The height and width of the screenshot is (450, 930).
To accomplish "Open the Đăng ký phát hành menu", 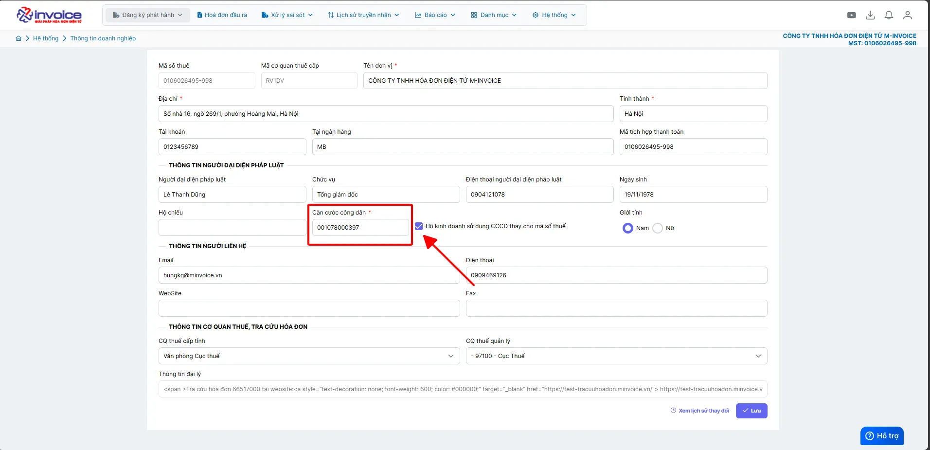I will click(147, 15).
